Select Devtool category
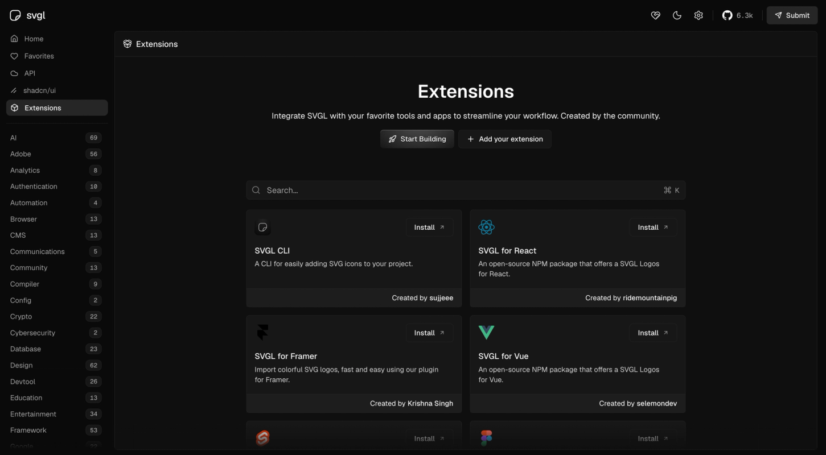 coord(56,382)
